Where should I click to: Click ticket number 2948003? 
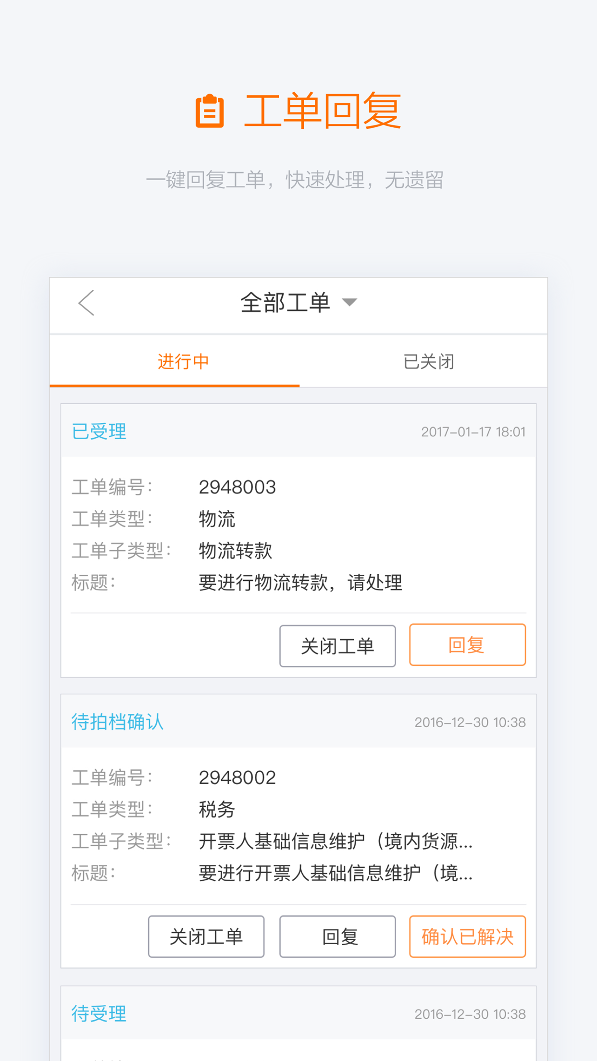tap(237, 487)
